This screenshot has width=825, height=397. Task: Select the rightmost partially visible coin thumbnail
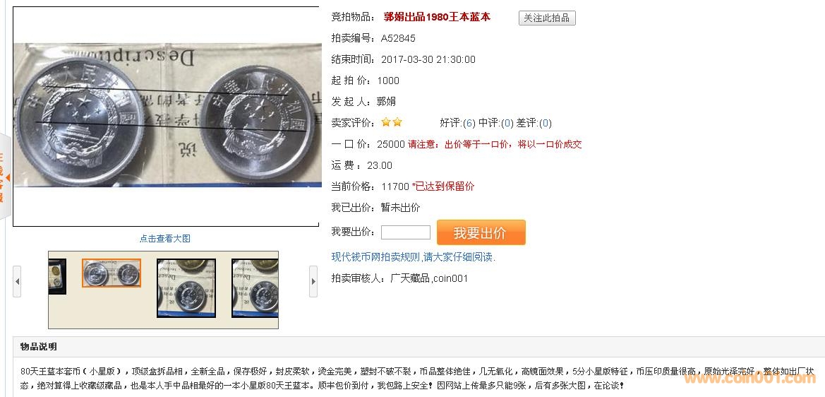pyautogui.click(x=255, y=288)
